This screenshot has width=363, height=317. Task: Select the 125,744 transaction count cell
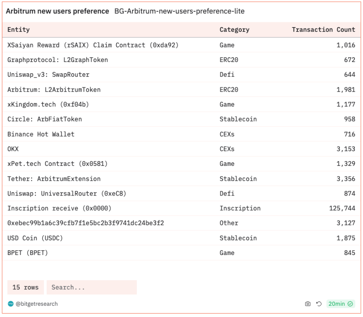pos(342,208)
